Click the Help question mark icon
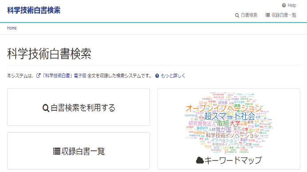The image size is (307, 172). click(284, 5)
